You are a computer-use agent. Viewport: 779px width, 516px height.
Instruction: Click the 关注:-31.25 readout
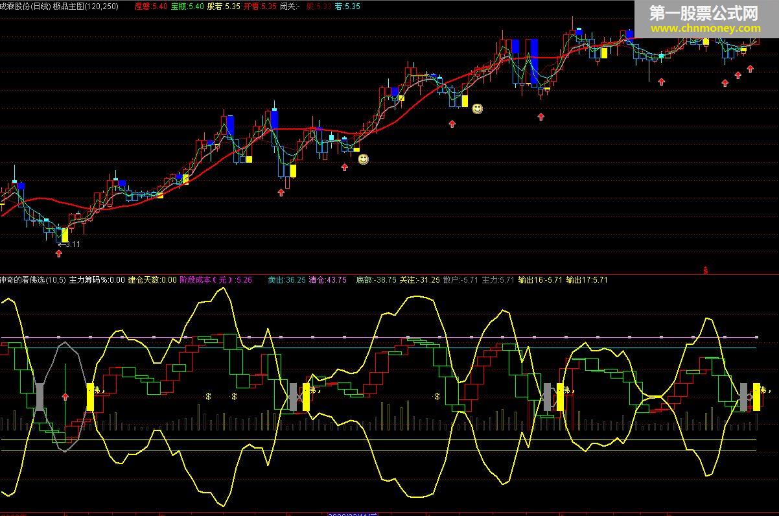click(419, 280)
